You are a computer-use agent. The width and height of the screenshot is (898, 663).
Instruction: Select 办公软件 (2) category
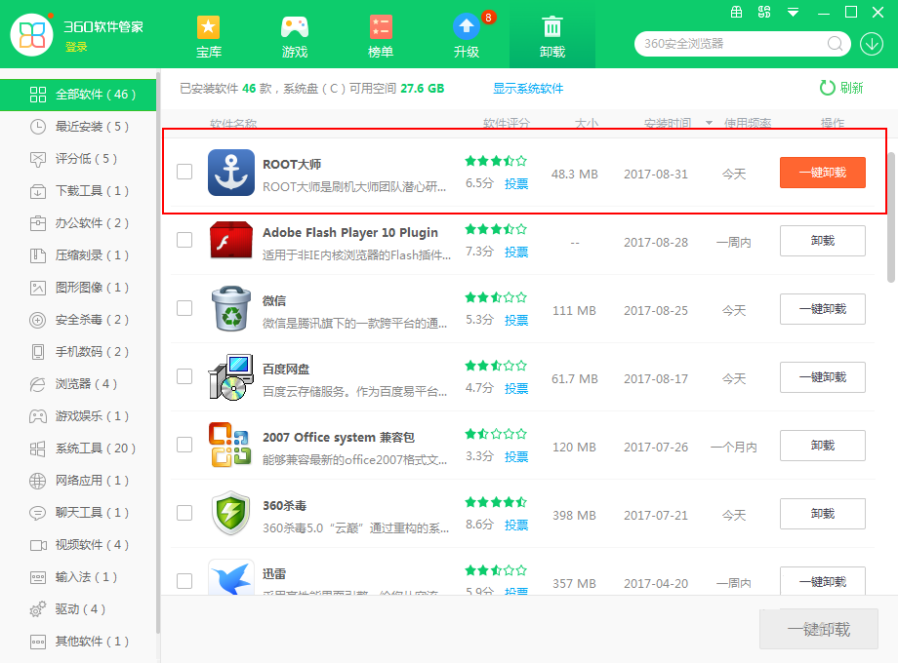[x=78, y=223]
